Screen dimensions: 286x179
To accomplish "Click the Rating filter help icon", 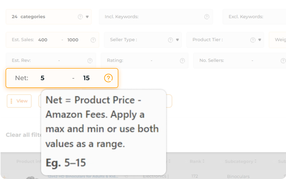I will click(x=182, y=60).
